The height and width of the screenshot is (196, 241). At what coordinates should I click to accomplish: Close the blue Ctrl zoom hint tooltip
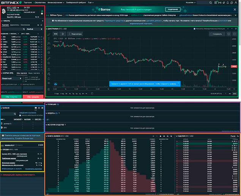[x=178, y=83]
